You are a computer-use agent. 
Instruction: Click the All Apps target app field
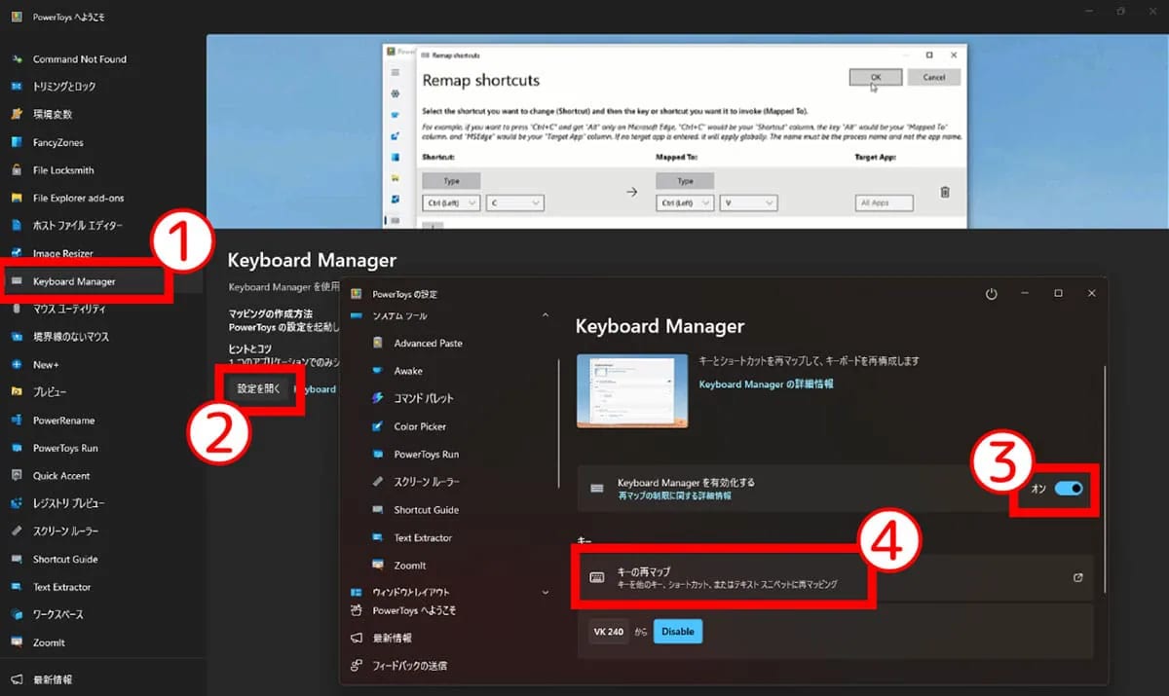click(885, 203)
